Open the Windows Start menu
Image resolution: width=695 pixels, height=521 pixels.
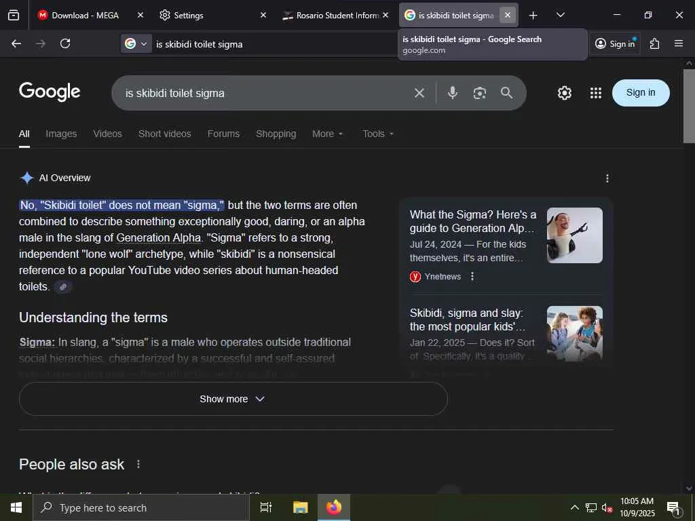coord(16,507)
